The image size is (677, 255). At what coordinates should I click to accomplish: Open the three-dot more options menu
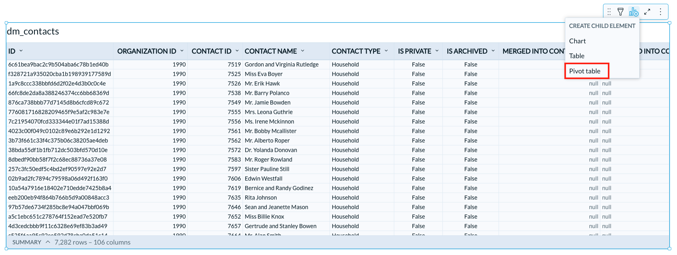click(x=661, y=12)
